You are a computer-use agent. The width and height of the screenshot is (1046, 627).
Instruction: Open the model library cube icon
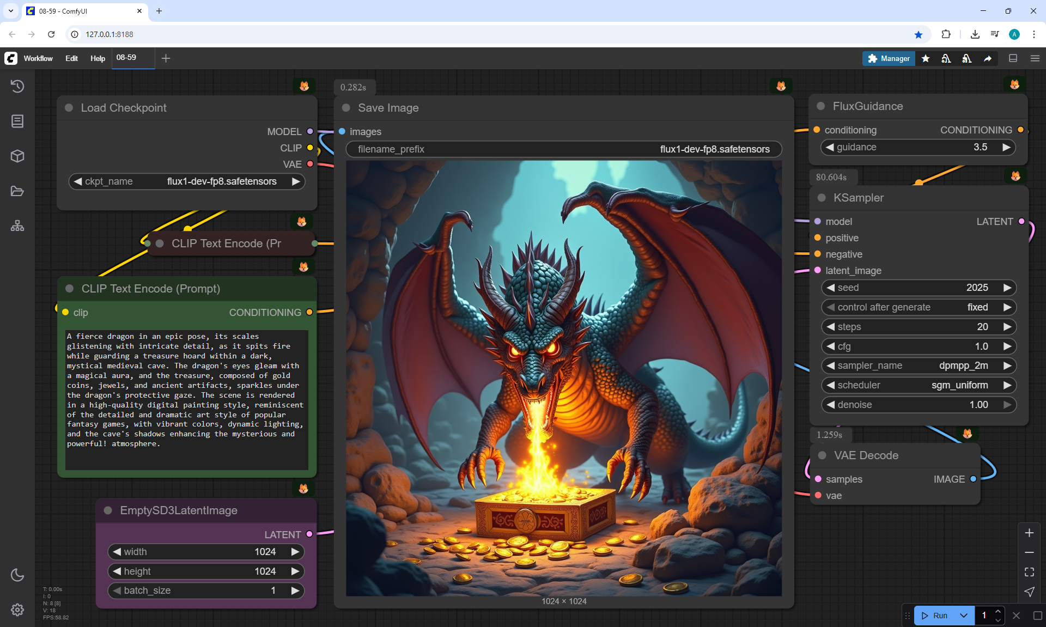17,156
